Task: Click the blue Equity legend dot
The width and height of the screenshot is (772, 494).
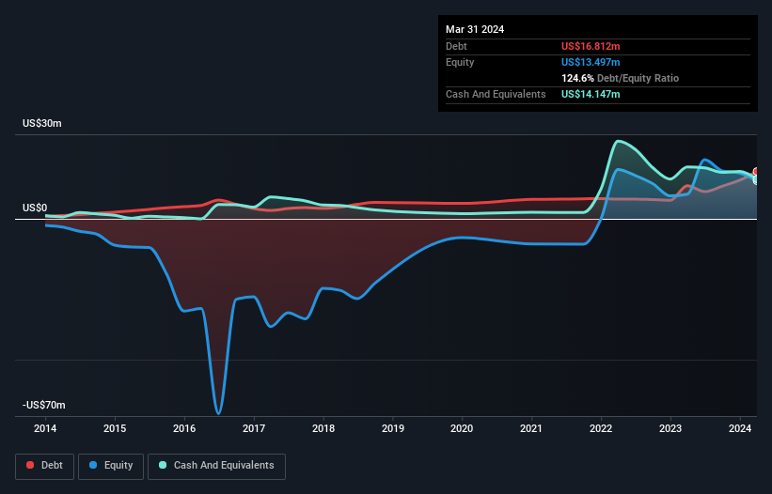Action: (x=93, y=465)
